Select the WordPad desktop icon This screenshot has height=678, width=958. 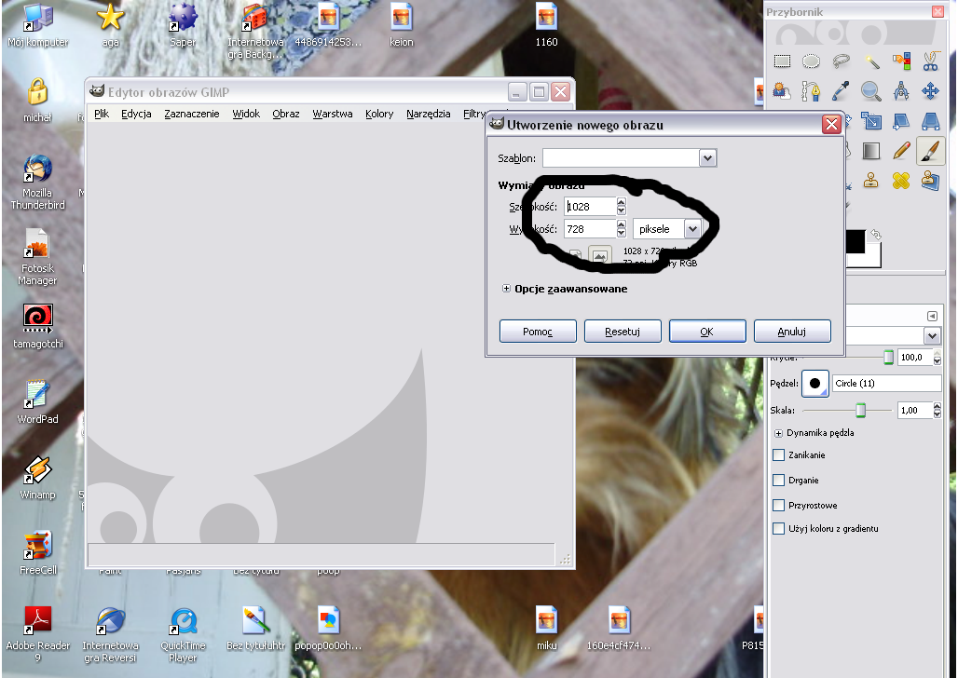[x=37, y=401]
